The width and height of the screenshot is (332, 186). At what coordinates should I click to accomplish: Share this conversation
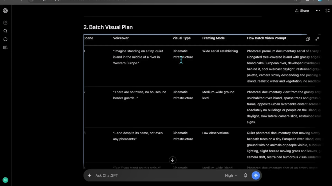click(302, 10)
